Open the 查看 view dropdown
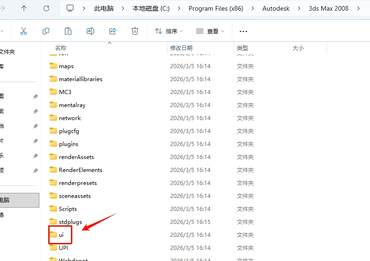The height and width of the screenshot is (261, 370). 210,31
